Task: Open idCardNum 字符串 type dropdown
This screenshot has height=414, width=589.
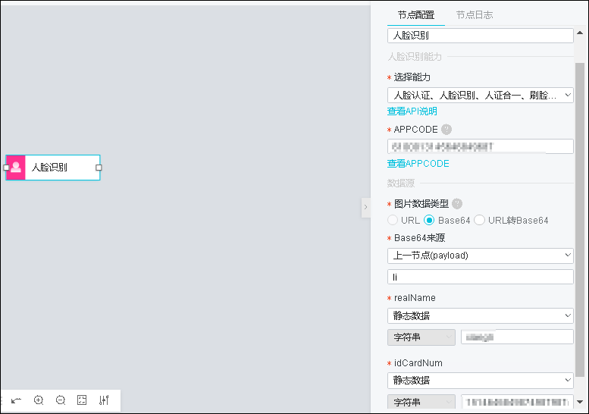Action: (421, 402)
